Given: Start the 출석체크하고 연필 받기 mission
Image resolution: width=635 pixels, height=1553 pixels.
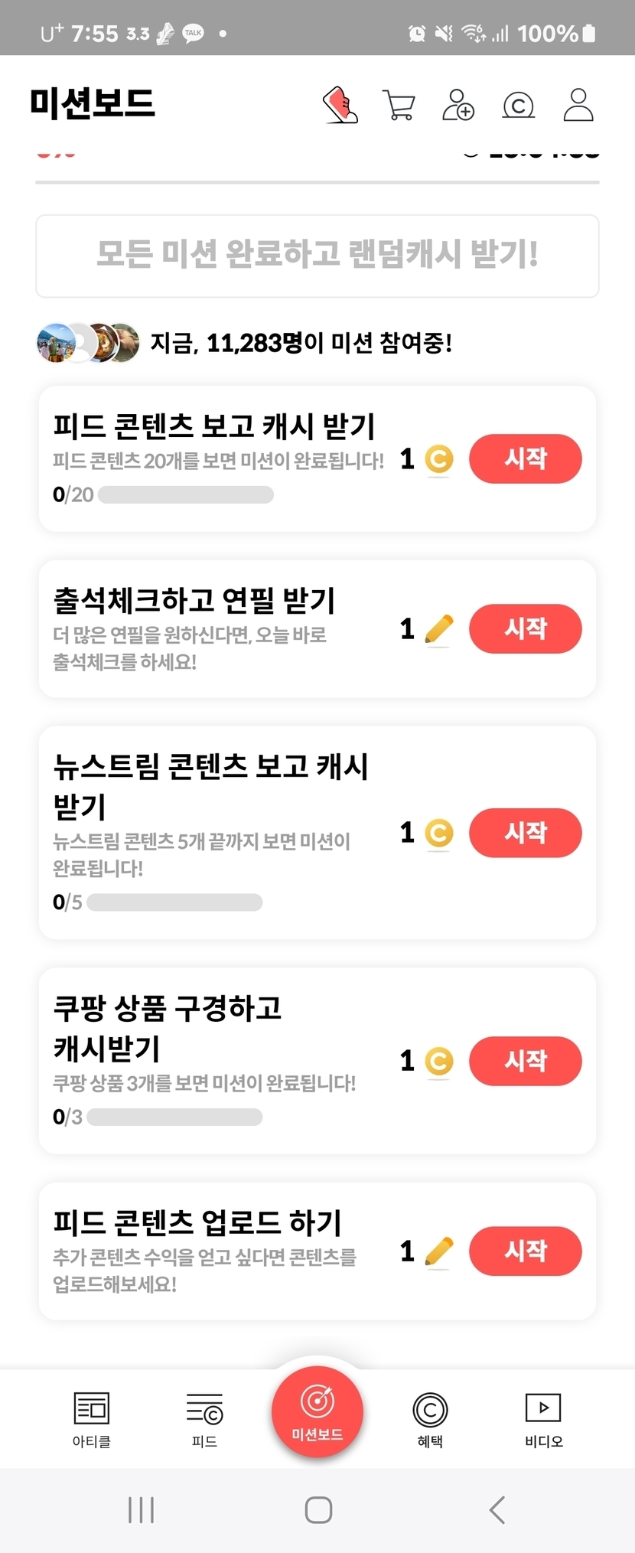Looking at the screenshot, I should (x=525, y=628).
